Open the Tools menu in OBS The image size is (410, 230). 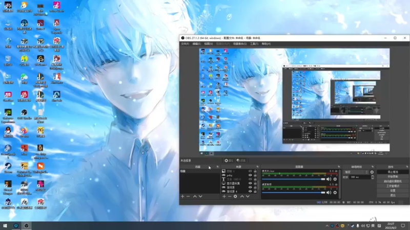[254, 44]
